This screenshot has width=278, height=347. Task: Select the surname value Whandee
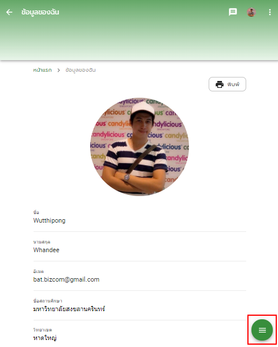46,250
